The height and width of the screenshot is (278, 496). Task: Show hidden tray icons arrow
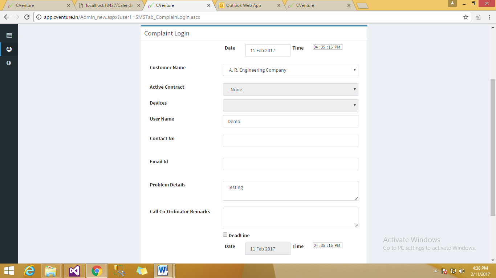tap(436, 271)
